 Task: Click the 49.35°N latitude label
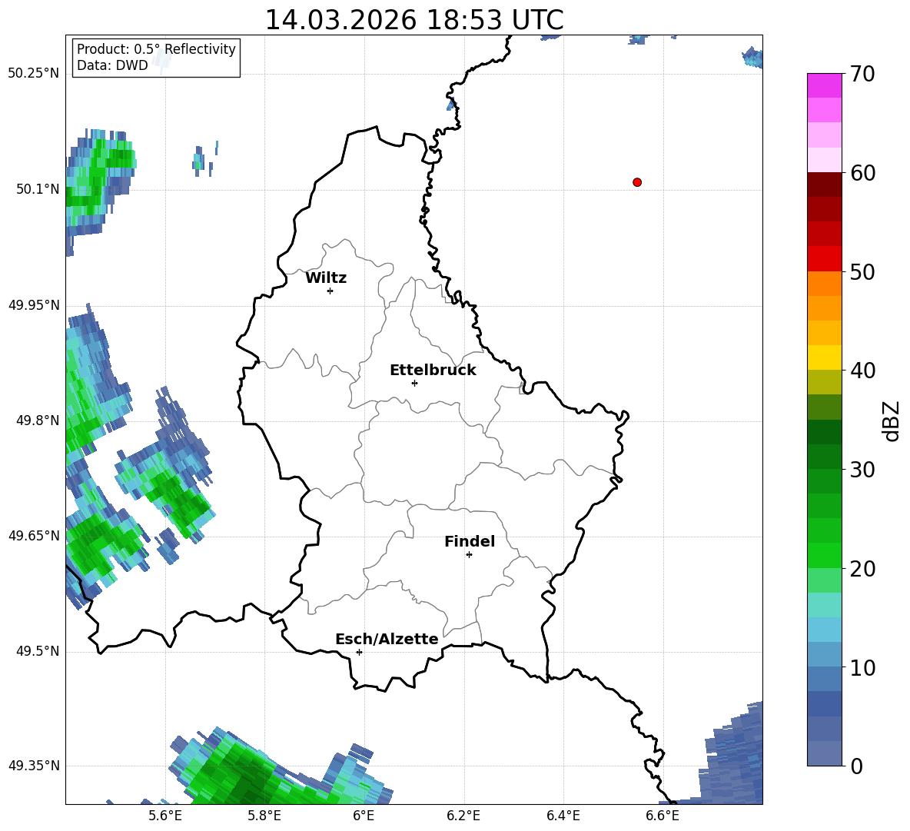[x=34, y=766]
